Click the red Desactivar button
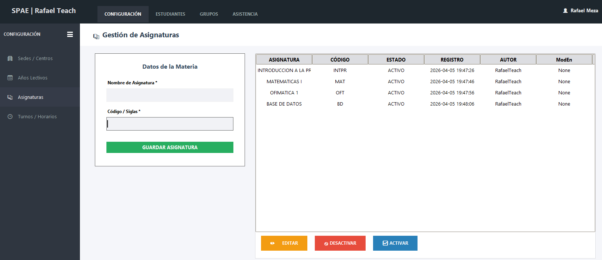This screenshot has height=260, width=602. [340, 243]
